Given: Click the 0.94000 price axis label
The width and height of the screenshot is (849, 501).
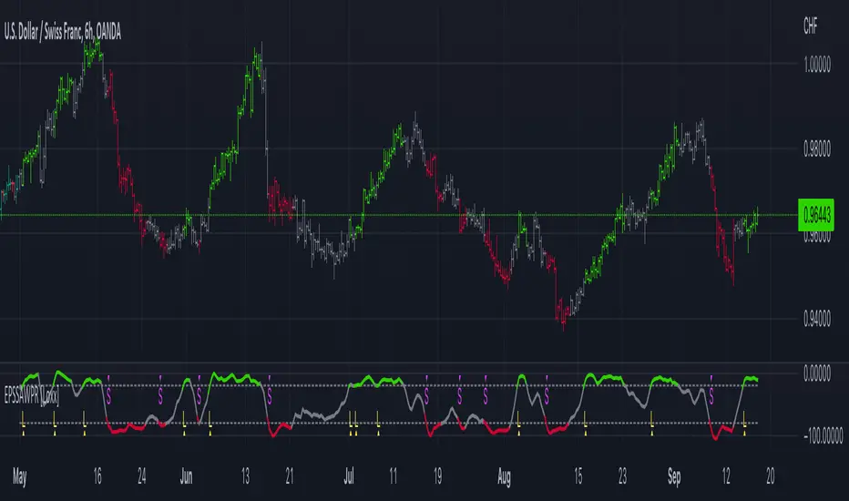Looking at the screenshot, I should point(817,320).
